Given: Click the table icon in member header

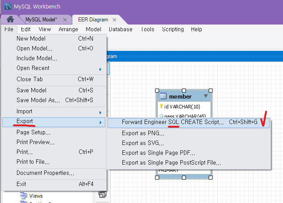Looking at the screenshot, I should point(163,96).
